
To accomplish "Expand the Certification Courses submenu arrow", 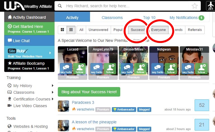I will (x=53, y=99).
